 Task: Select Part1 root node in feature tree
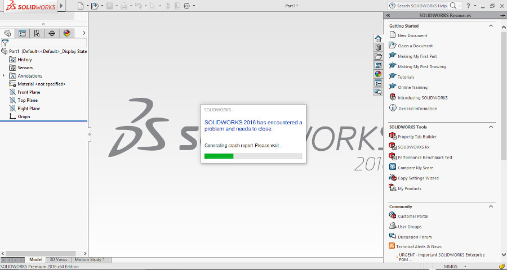click(44, 51)
